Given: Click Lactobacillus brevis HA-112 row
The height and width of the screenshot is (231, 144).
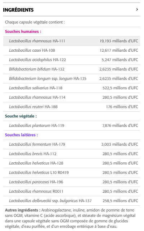Looking at the screenshot, I should pyautogui.click(x=72, y=154).
